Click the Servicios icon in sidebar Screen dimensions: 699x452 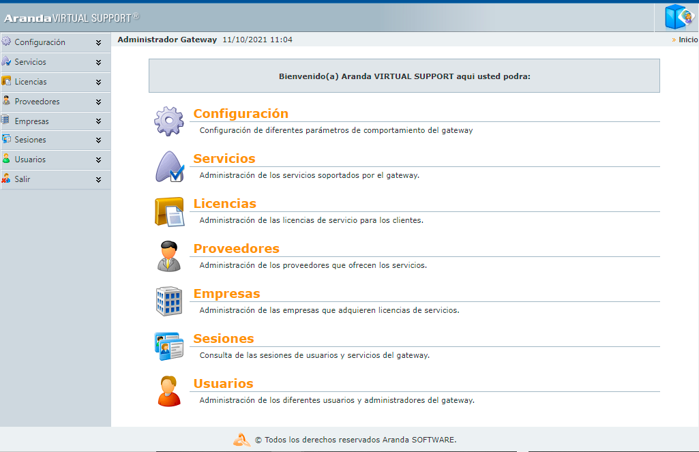(6, 61)
